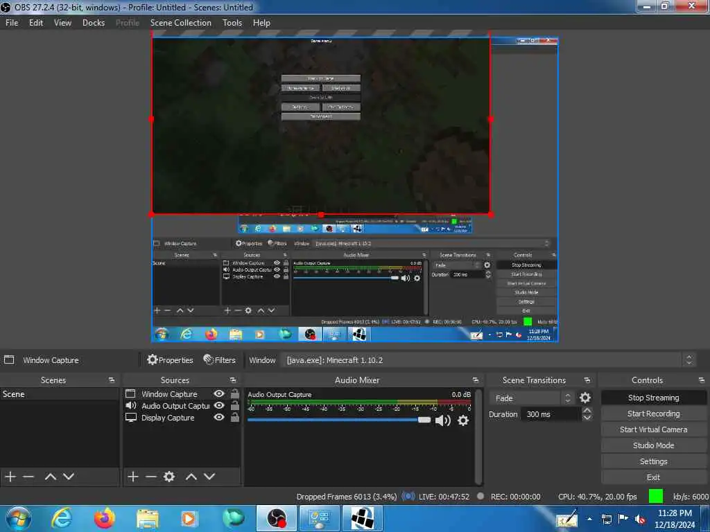Open the Docks menu
710x532 pixels.
pyautogui.click(x=94, y=23)
